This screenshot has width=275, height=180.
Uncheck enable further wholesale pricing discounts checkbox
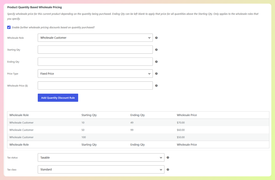click(x=9, y=27)
